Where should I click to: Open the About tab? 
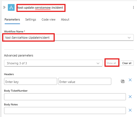[65, 19]
